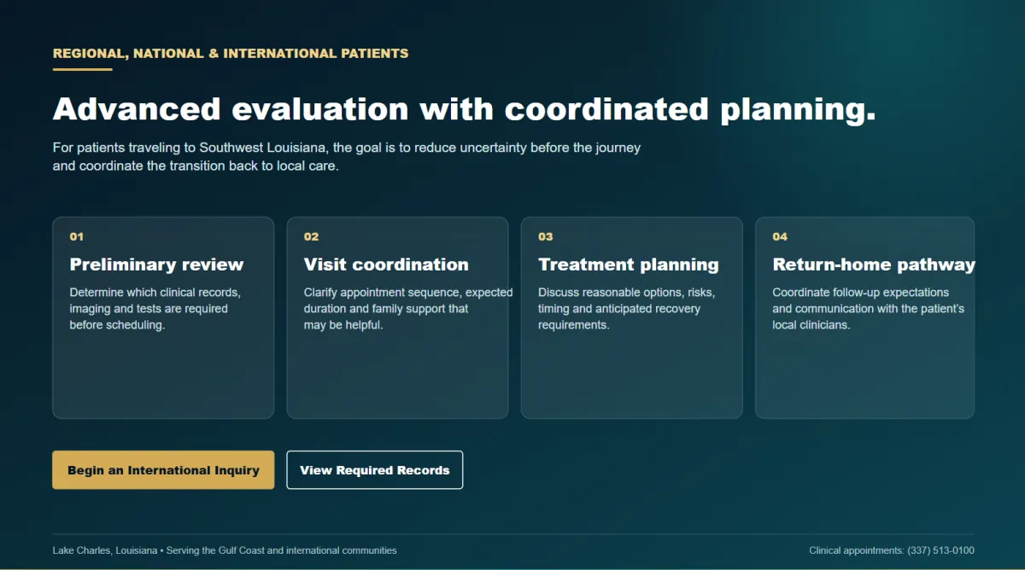Select the Preliminary review card

[x=163, y=317]
